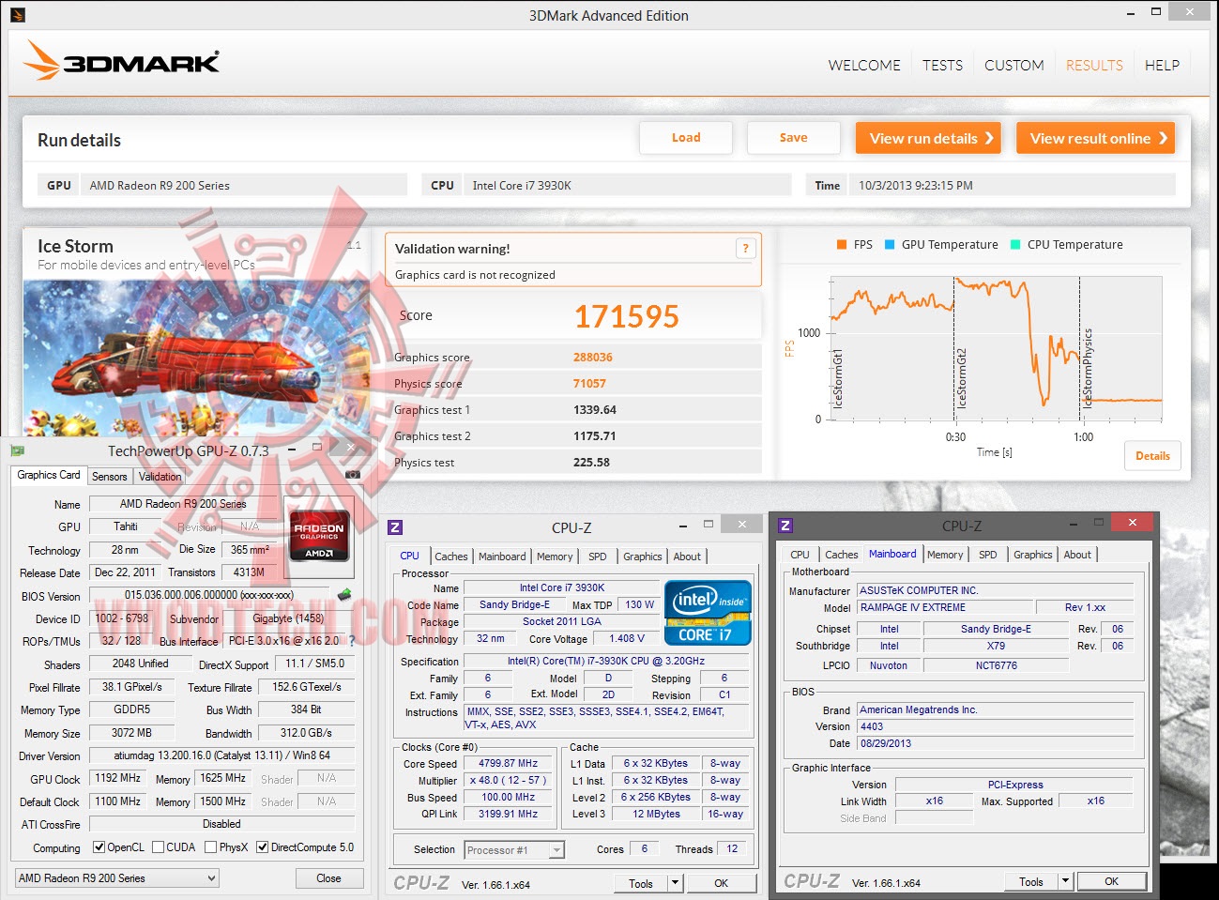1219x900 pixels.
Task: Open the SPD tab in the CPU-Z mainboard window
Action: (988, 555)
